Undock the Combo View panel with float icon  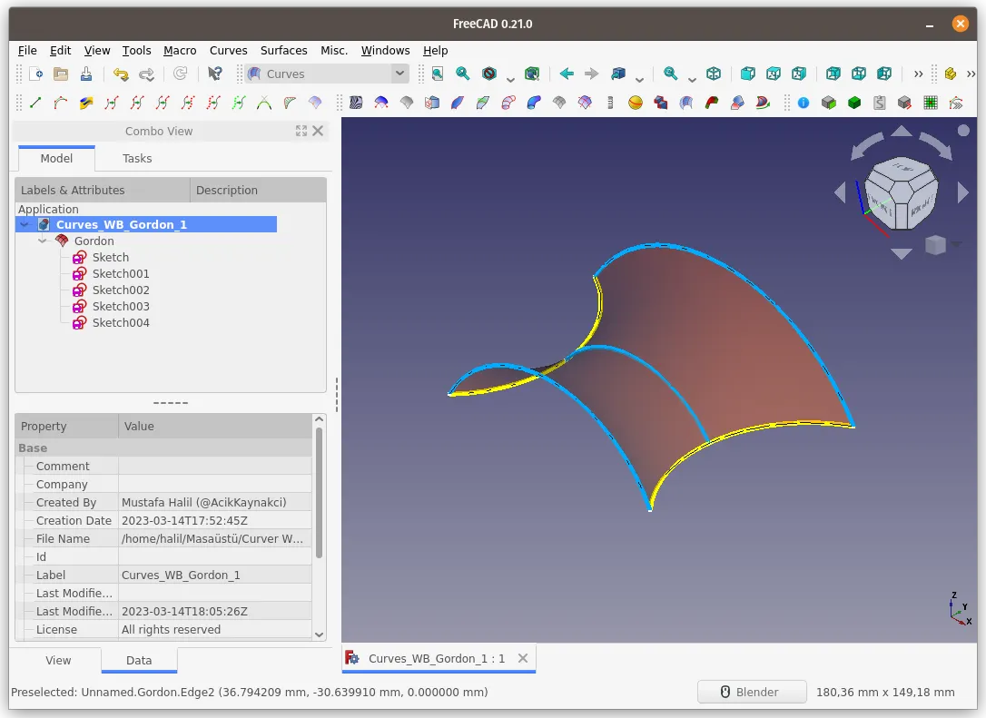point(301,131)
